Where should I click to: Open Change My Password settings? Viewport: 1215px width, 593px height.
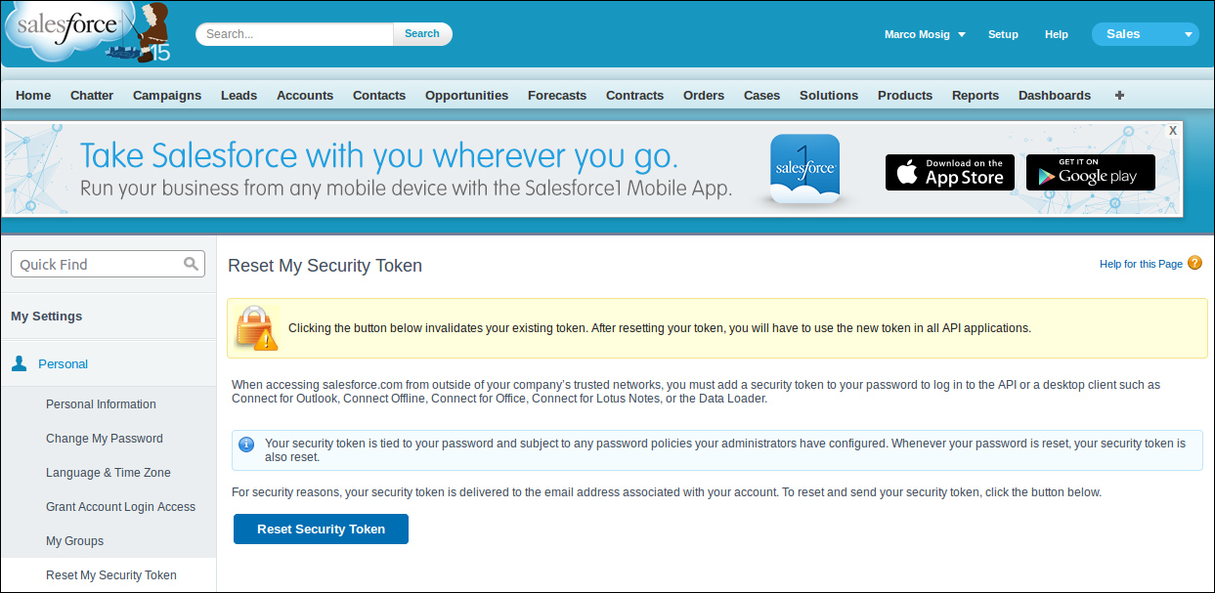coord(105,439)
